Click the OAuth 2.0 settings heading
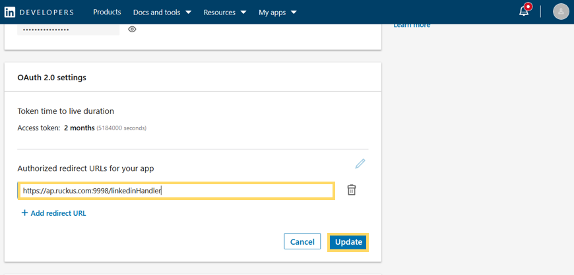Screen dimensions: 574x275 [x=51, y=78]
